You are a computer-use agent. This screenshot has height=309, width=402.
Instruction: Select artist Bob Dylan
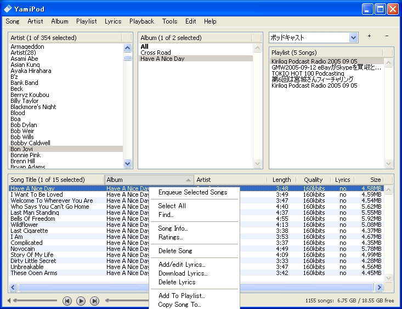pos(66,125)
